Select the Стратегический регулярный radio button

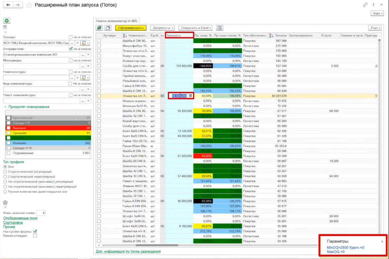(x=5, y=171)
